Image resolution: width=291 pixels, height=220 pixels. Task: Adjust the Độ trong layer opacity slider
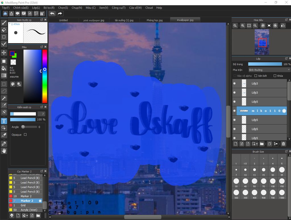coord(265,64)
